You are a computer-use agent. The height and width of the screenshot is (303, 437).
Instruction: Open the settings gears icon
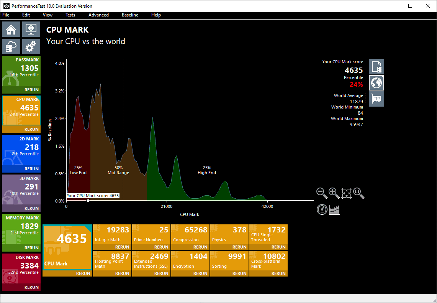coord(31,46)
